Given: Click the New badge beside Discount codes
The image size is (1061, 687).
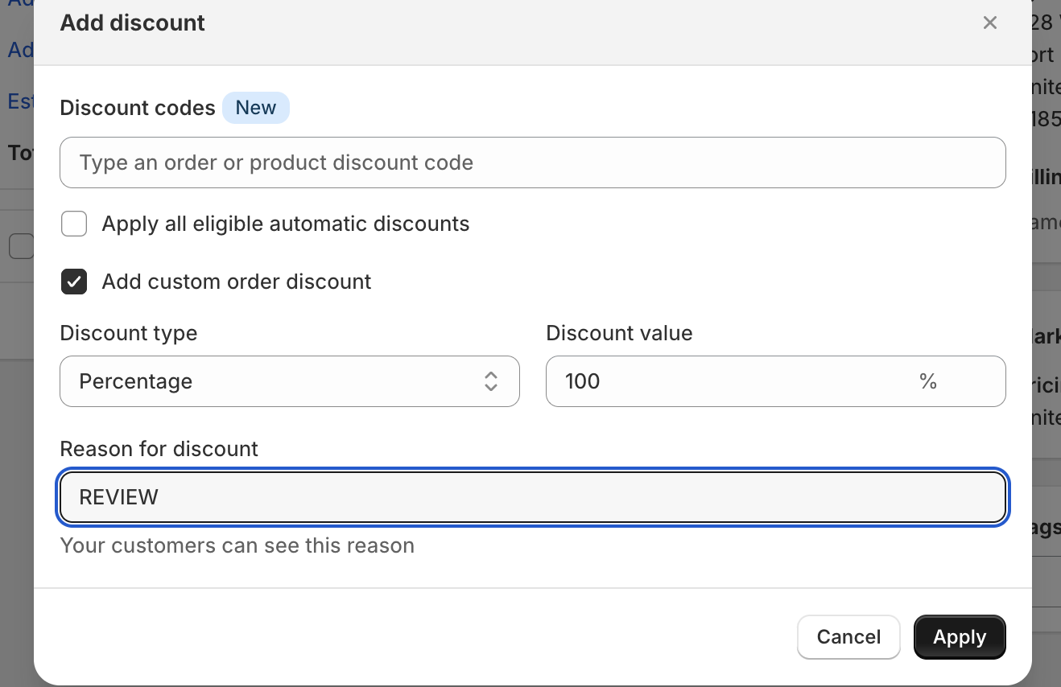Looking at the screenshot, I should [255, 108].
